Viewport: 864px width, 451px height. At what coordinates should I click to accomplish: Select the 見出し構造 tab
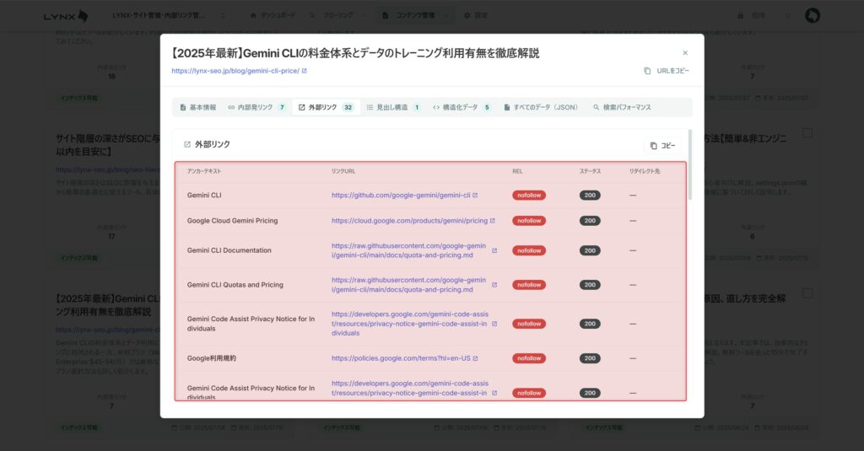point(392,107)
